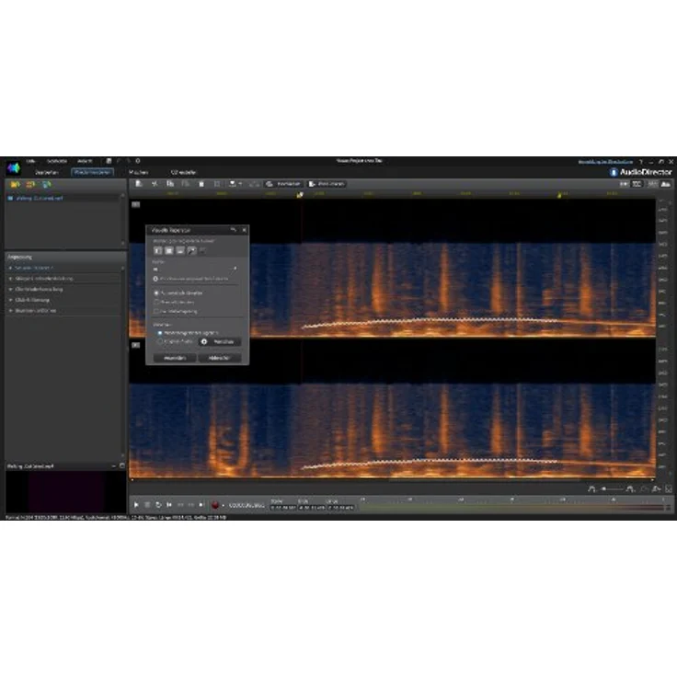Click the Vorschau preview button in dialog
677x677 pixels.
[220, 341]
